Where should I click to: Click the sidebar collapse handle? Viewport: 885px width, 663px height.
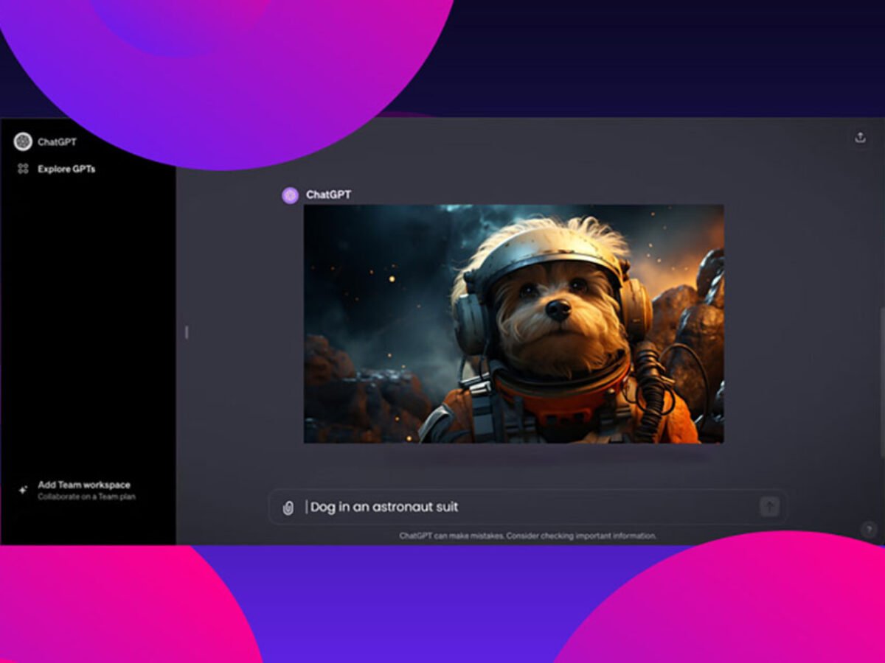coord(187,332)
